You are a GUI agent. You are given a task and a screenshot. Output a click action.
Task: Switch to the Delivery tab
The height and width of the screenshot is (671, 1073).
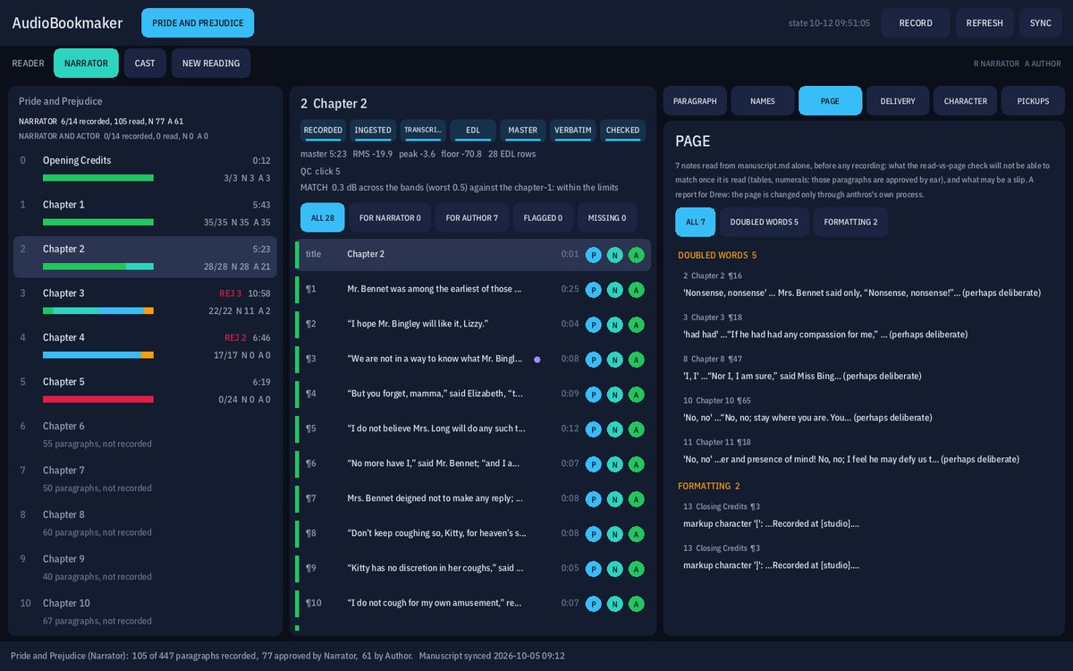tap(898, 101)
